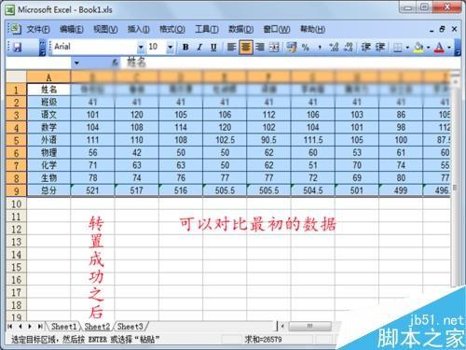466x350 pixels.
Task: Open the 格式(O) menu
Action: click(172, 29)
